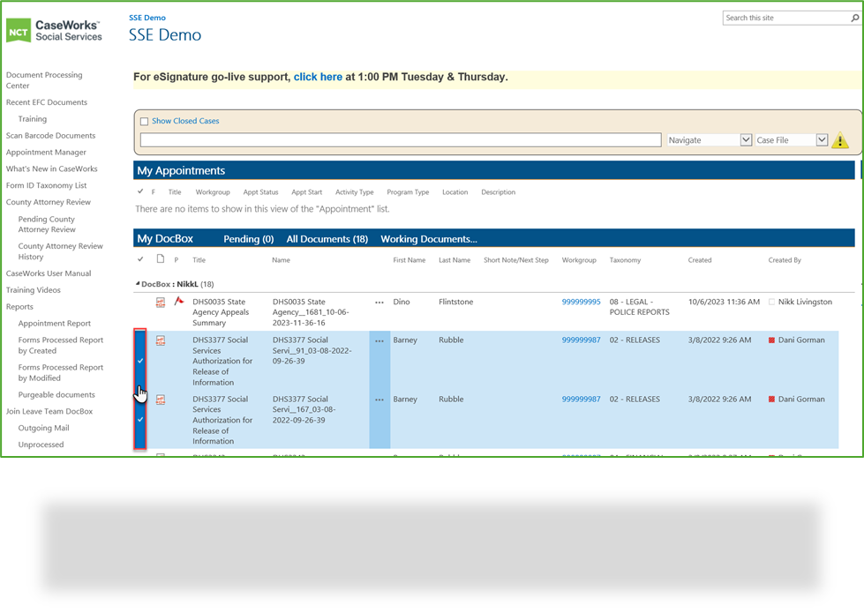Open the Case File dropdown
The width and height of the screenshot is (864, 613).
click(x=792, y=140)
